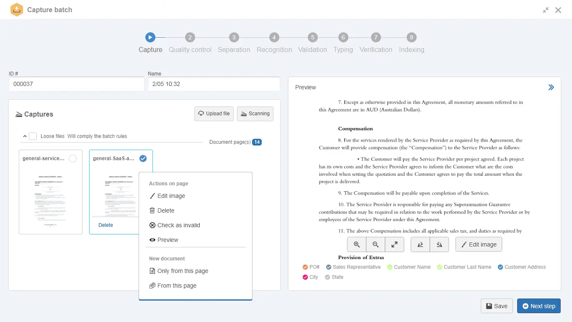
Task: Deselect the checked general-SaaS file
Action: coord(143,158)
